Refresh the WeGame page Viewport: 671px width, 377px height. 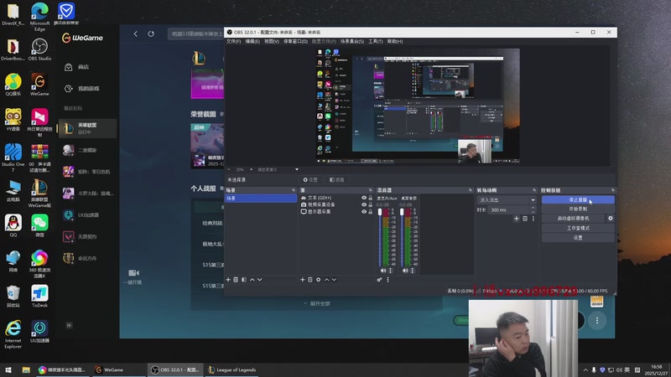tap(151, 34)
